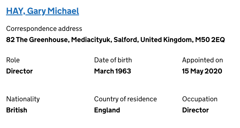Click the appointment date 15 May 2020
240x128 pixels.
202,71
